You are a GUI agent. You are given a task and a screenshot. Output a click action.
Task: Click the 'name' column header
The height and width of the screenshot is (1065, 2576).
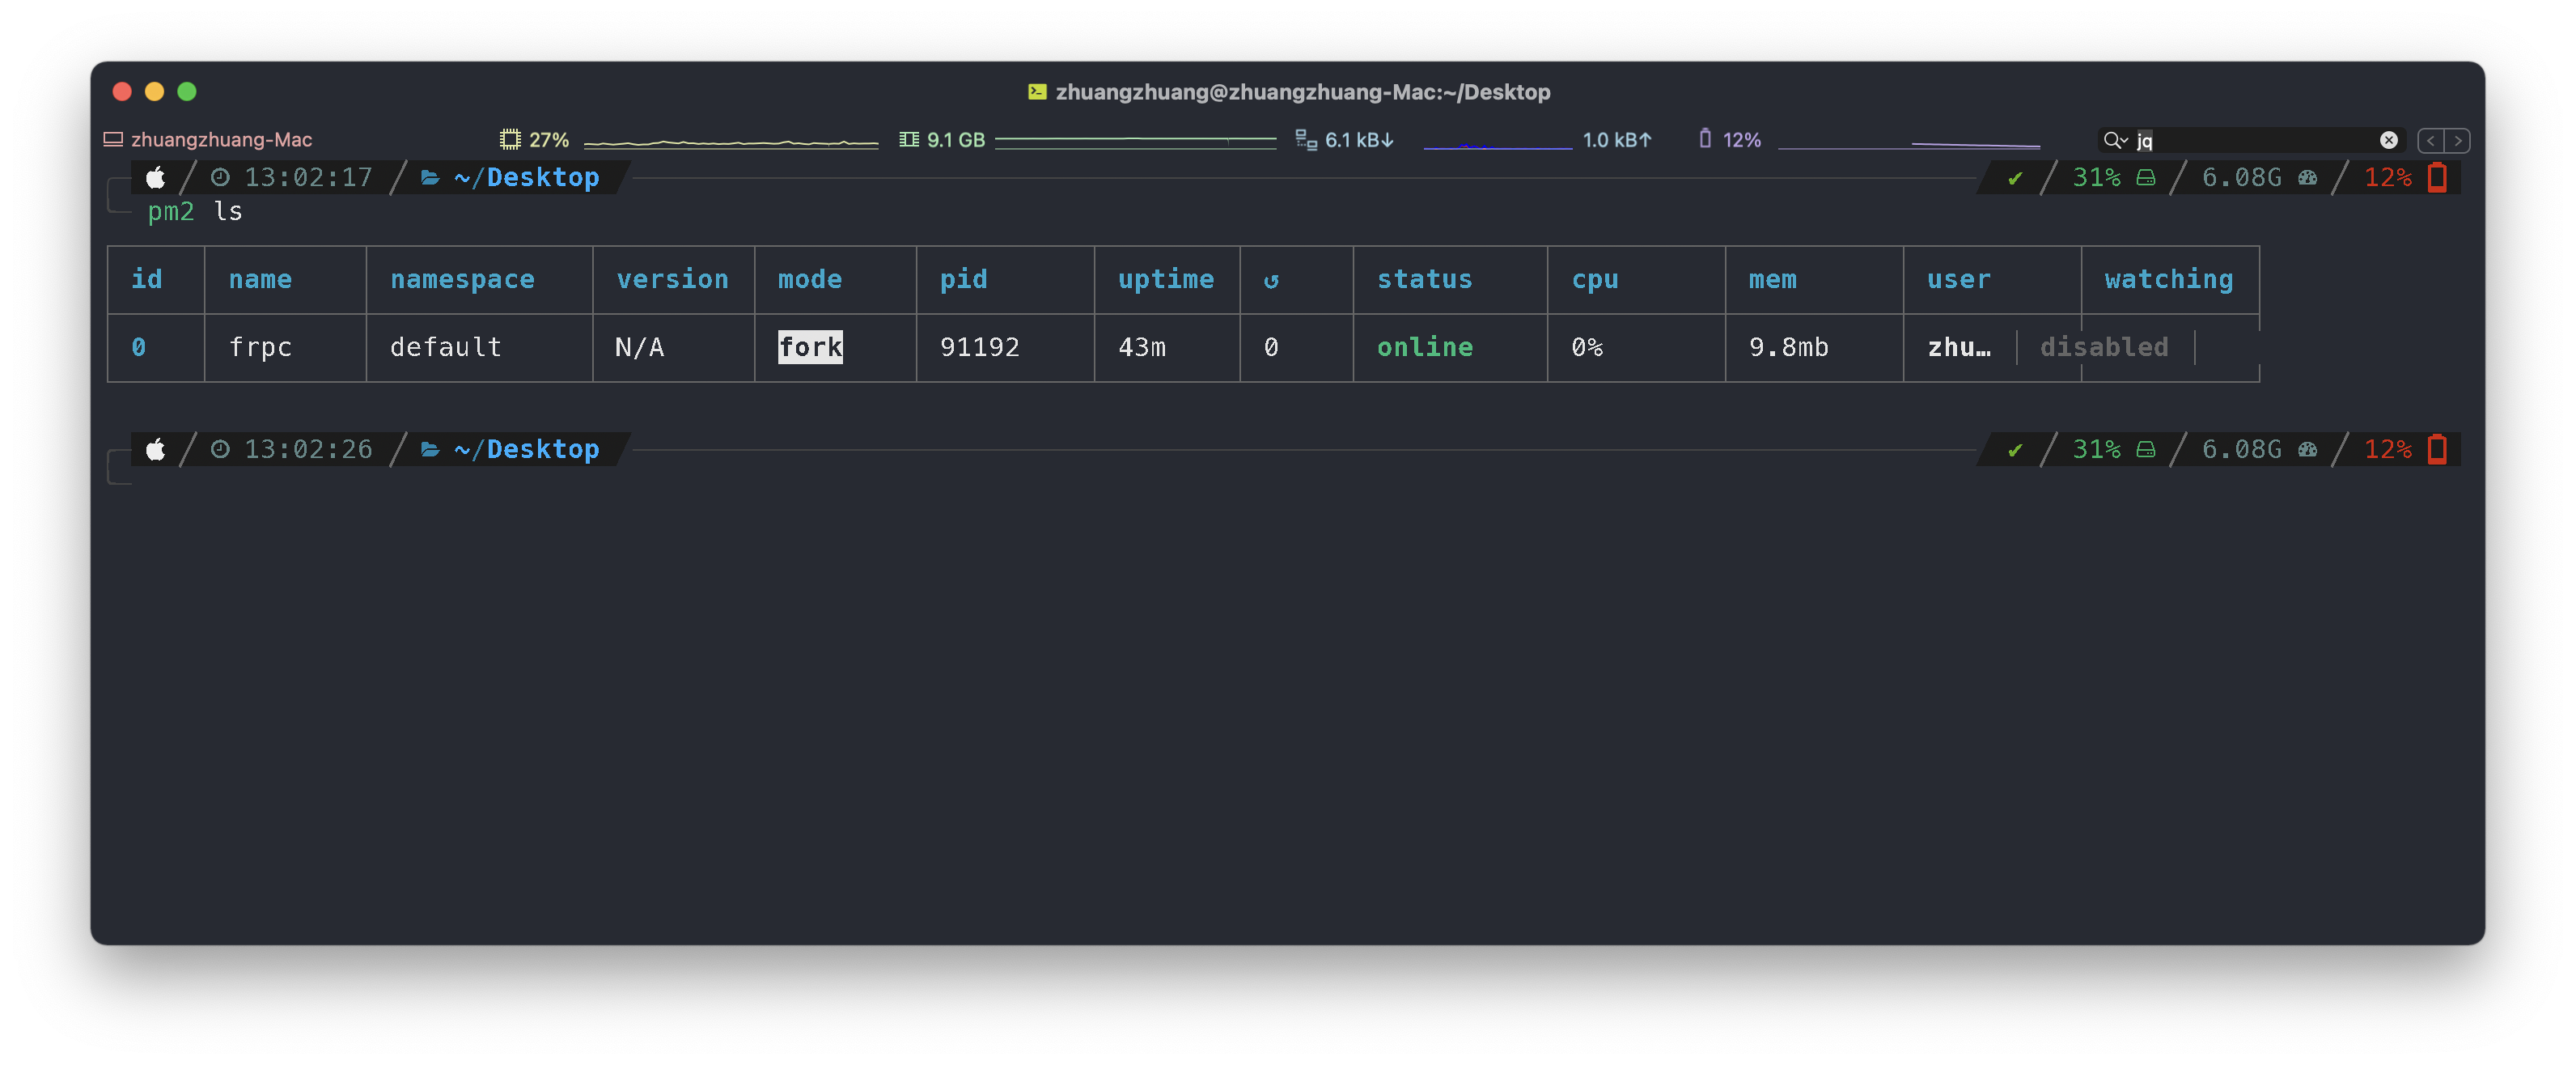(260, 279)
